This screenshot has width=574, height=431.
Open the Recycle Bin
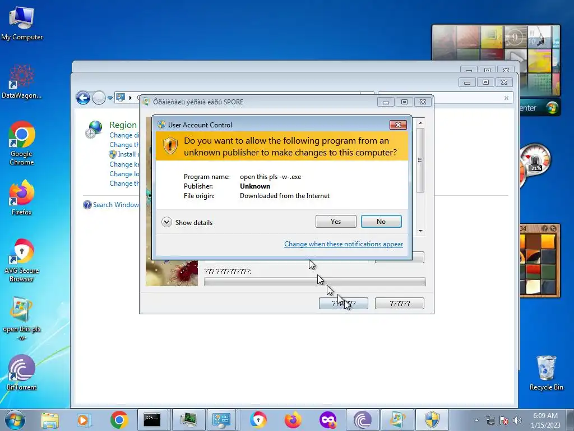pyautogui.click(x=546, y=373)
